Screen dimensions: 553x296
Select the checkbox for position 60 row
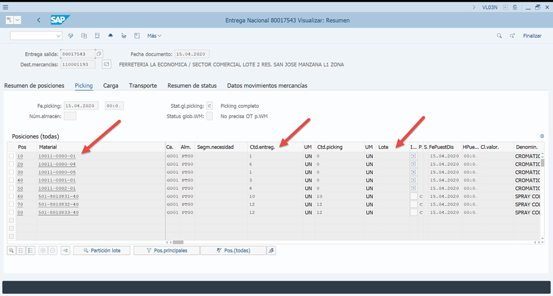11,197
